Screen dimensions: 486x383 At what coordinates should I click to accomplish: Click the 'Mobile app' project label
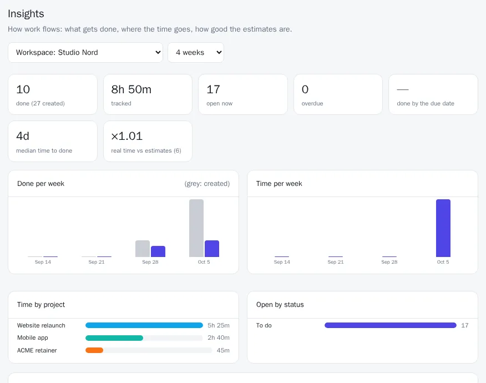tap(33, 337)
